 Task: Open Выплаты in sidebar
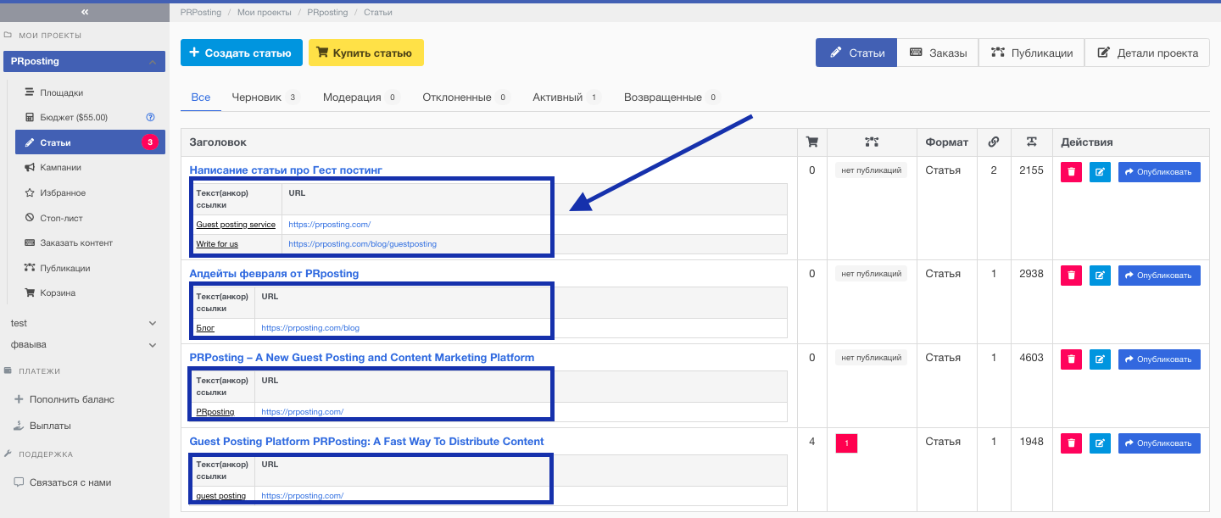(50, 426)
